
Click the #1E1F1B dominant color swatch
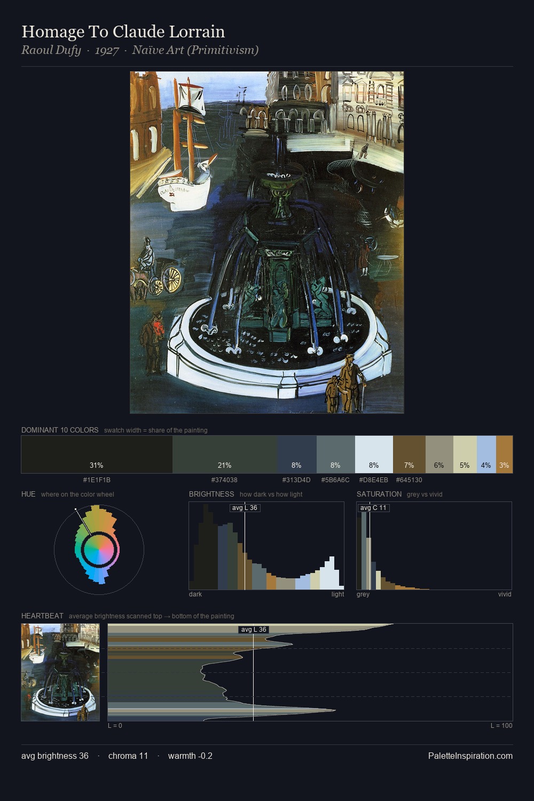(x=97, y=454)
